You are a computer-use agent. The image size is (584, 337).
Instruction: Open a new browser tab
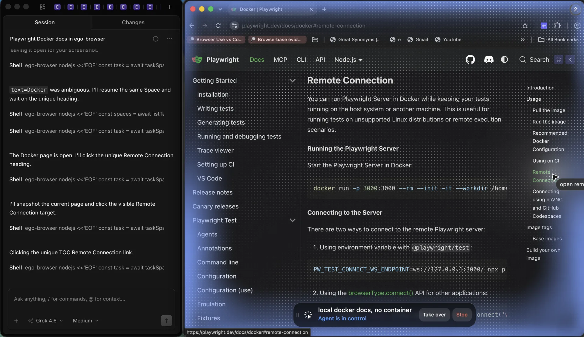click(324, 9)
